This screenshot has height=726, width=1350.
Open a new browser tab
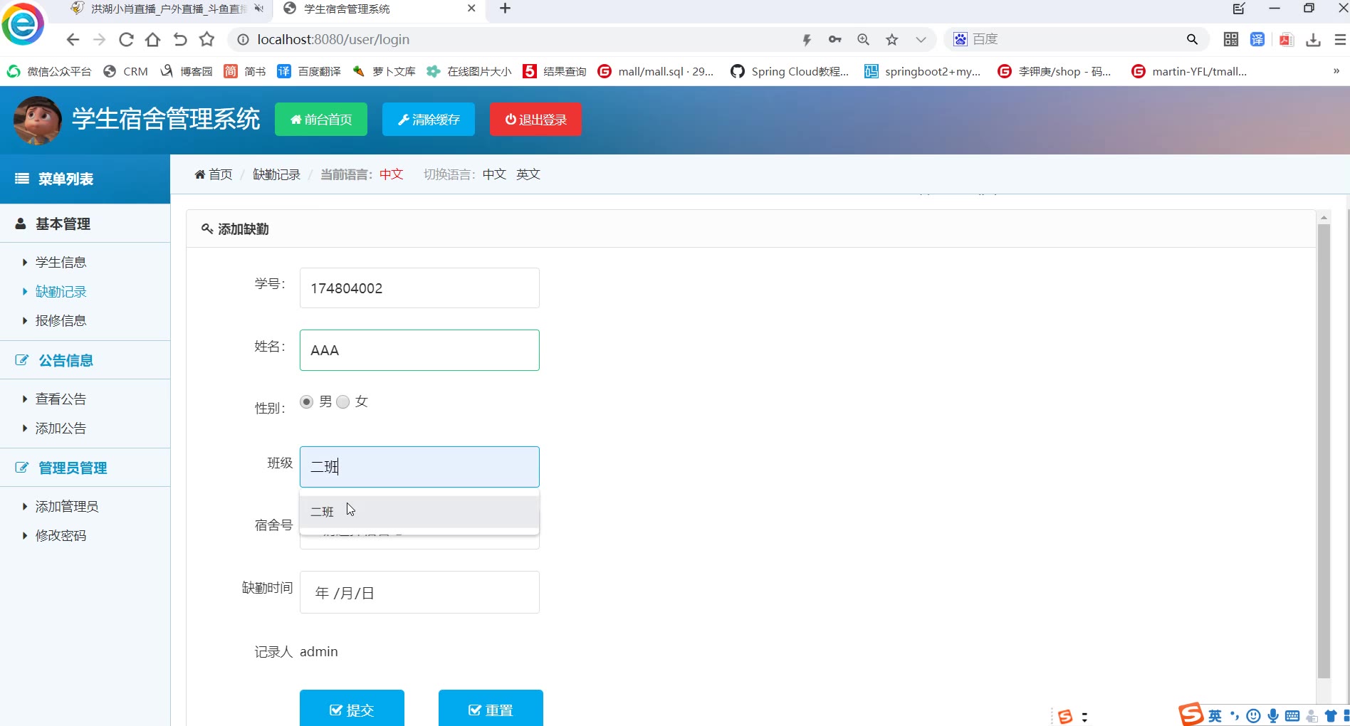[x=506, y=9]
